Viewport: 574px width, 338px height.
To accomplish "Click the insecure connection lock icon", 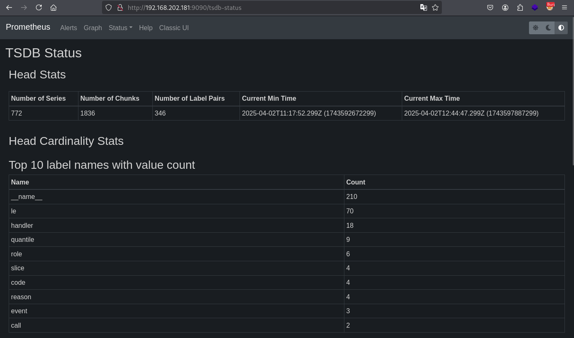I will (x=120, y=7).
